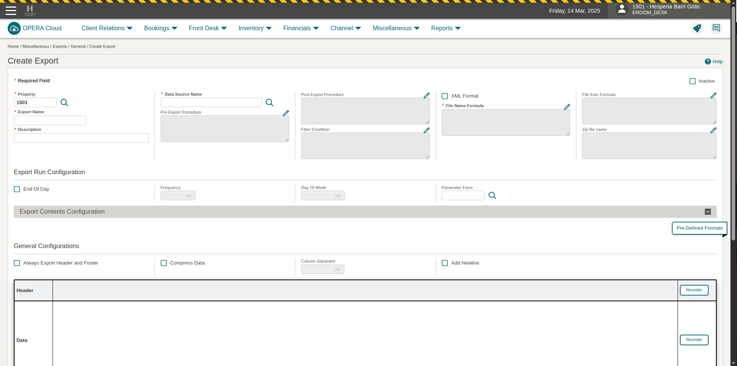
Task: Click the Data Source Name search icon
Action: (x=270, y=103)
